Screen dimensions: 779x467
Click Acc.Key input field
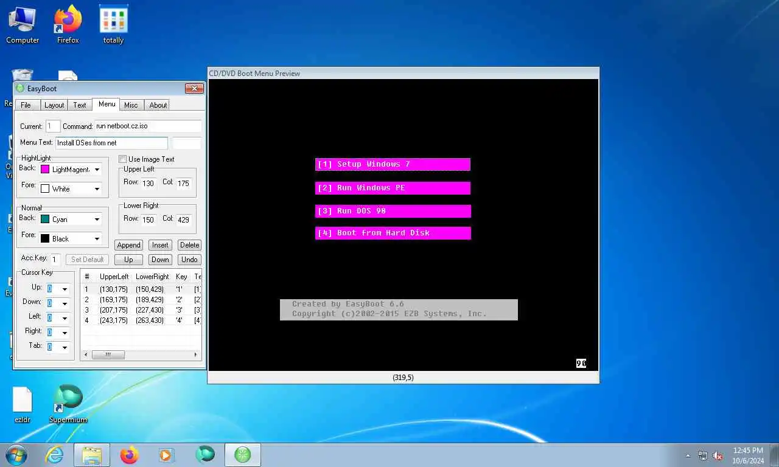coord(55,260)
